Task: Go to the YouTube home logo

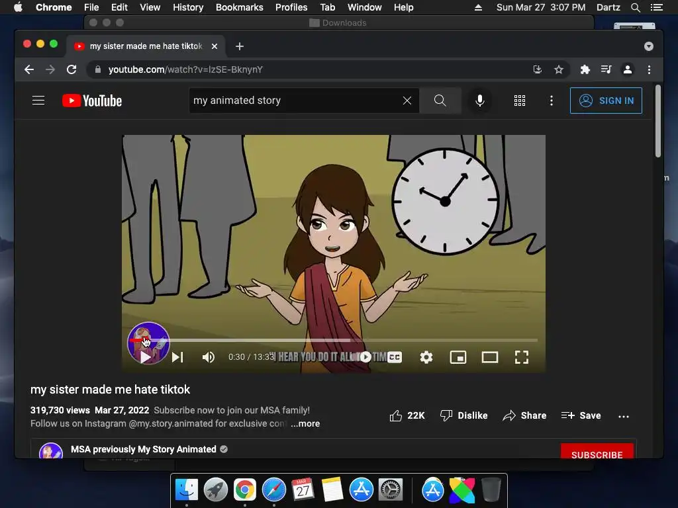Action: pyautogui.click(x=92, y=101)
